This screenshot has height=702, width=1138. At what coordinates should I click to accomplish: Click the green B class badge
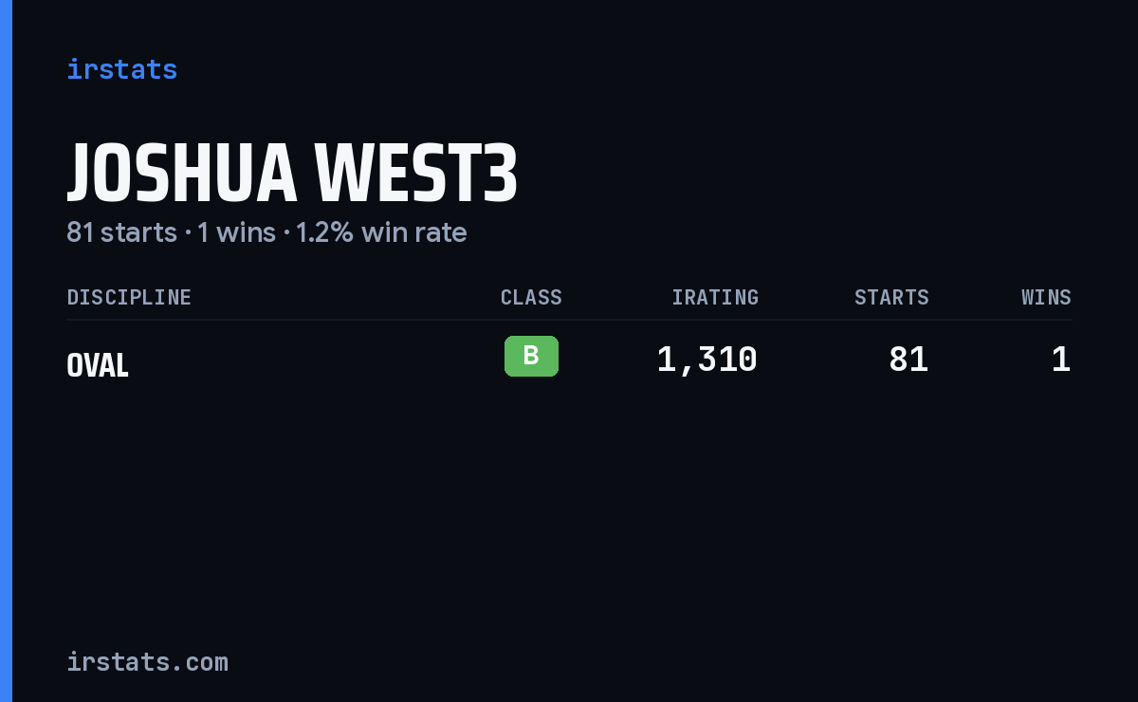pyautogui.click(x=531, y=356)
